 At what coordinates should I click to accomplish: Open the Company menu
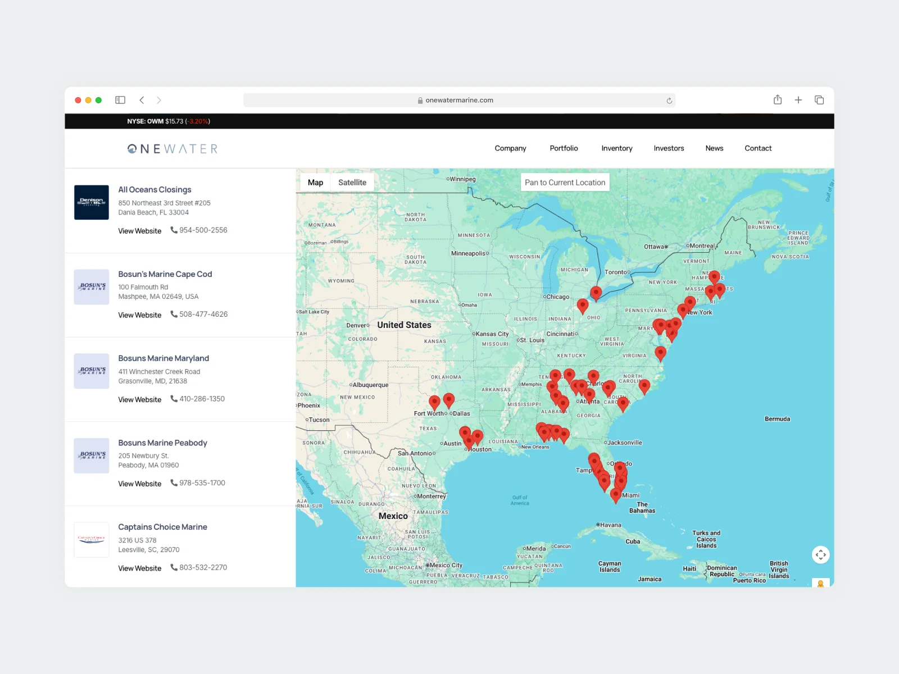pos(510,148)
